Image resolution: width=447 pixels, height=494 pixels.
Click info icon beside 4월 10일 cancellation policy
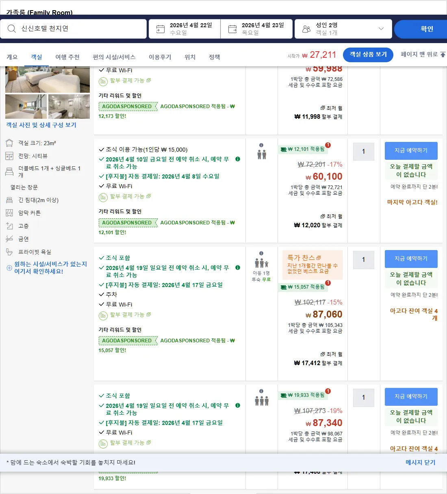point(238,159)
